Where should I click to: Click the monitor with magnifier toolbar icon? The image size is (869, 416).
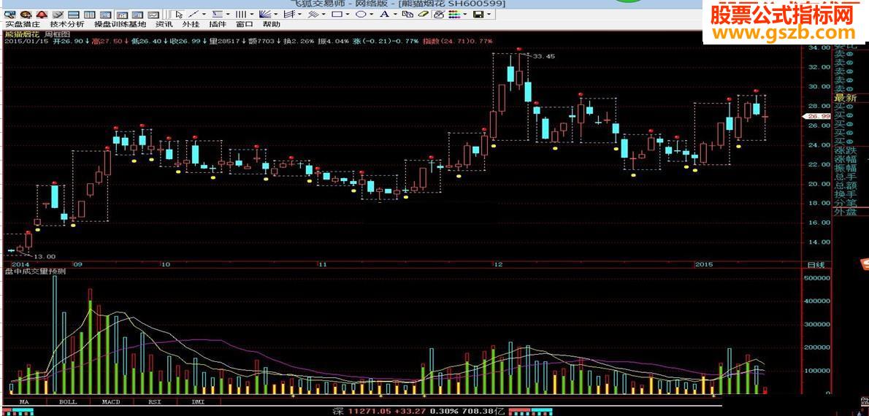point(10,15)
